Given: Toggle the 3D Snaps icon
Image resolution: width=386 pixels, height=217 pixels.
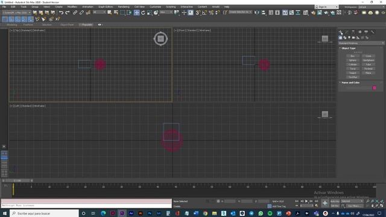Looking at the screenshot, I should (198, 13).
